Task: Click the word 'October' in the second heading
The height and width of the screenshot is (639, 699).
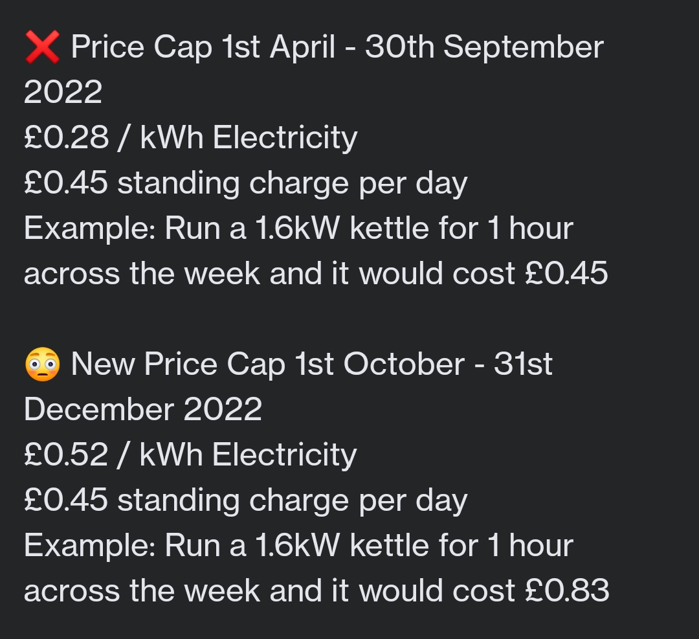Action: point(405,364)
